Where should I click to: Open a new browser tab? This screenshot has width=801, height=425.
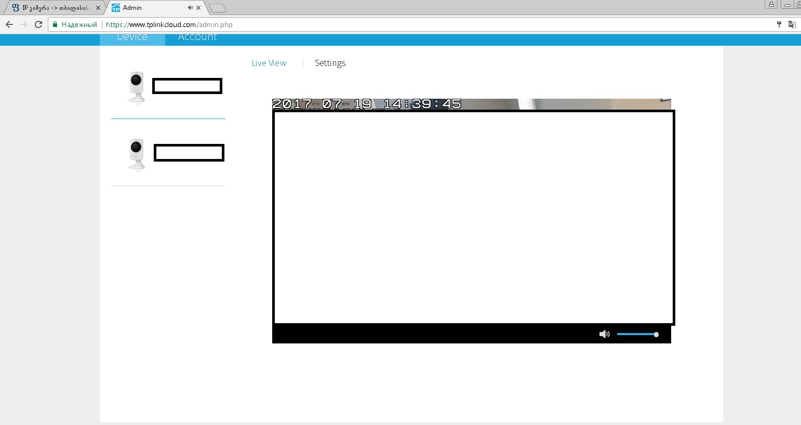218,8
